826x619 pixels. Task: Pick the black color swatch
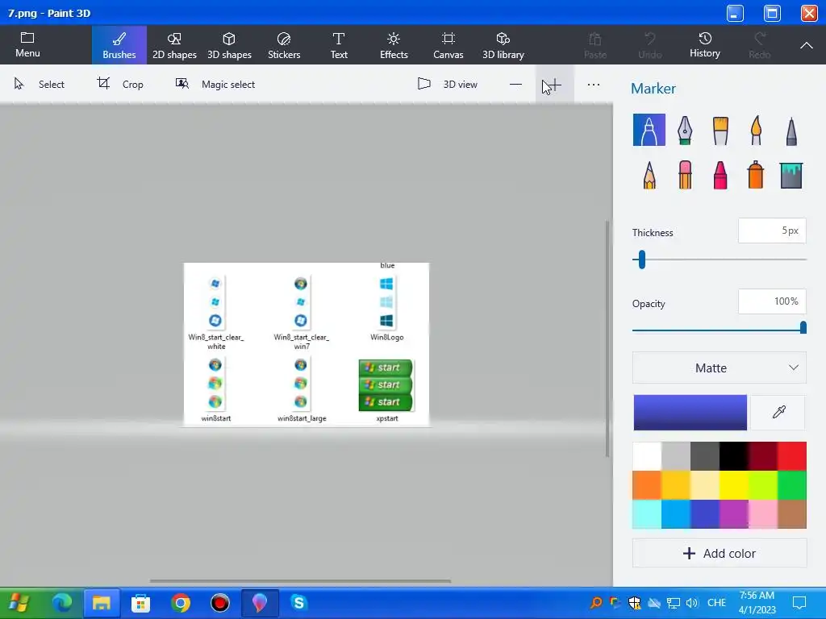734,456
